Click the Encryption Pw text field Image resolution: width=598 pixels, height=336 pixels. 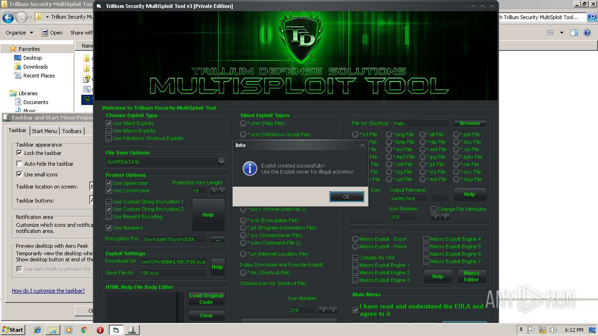tap(175, 239)
